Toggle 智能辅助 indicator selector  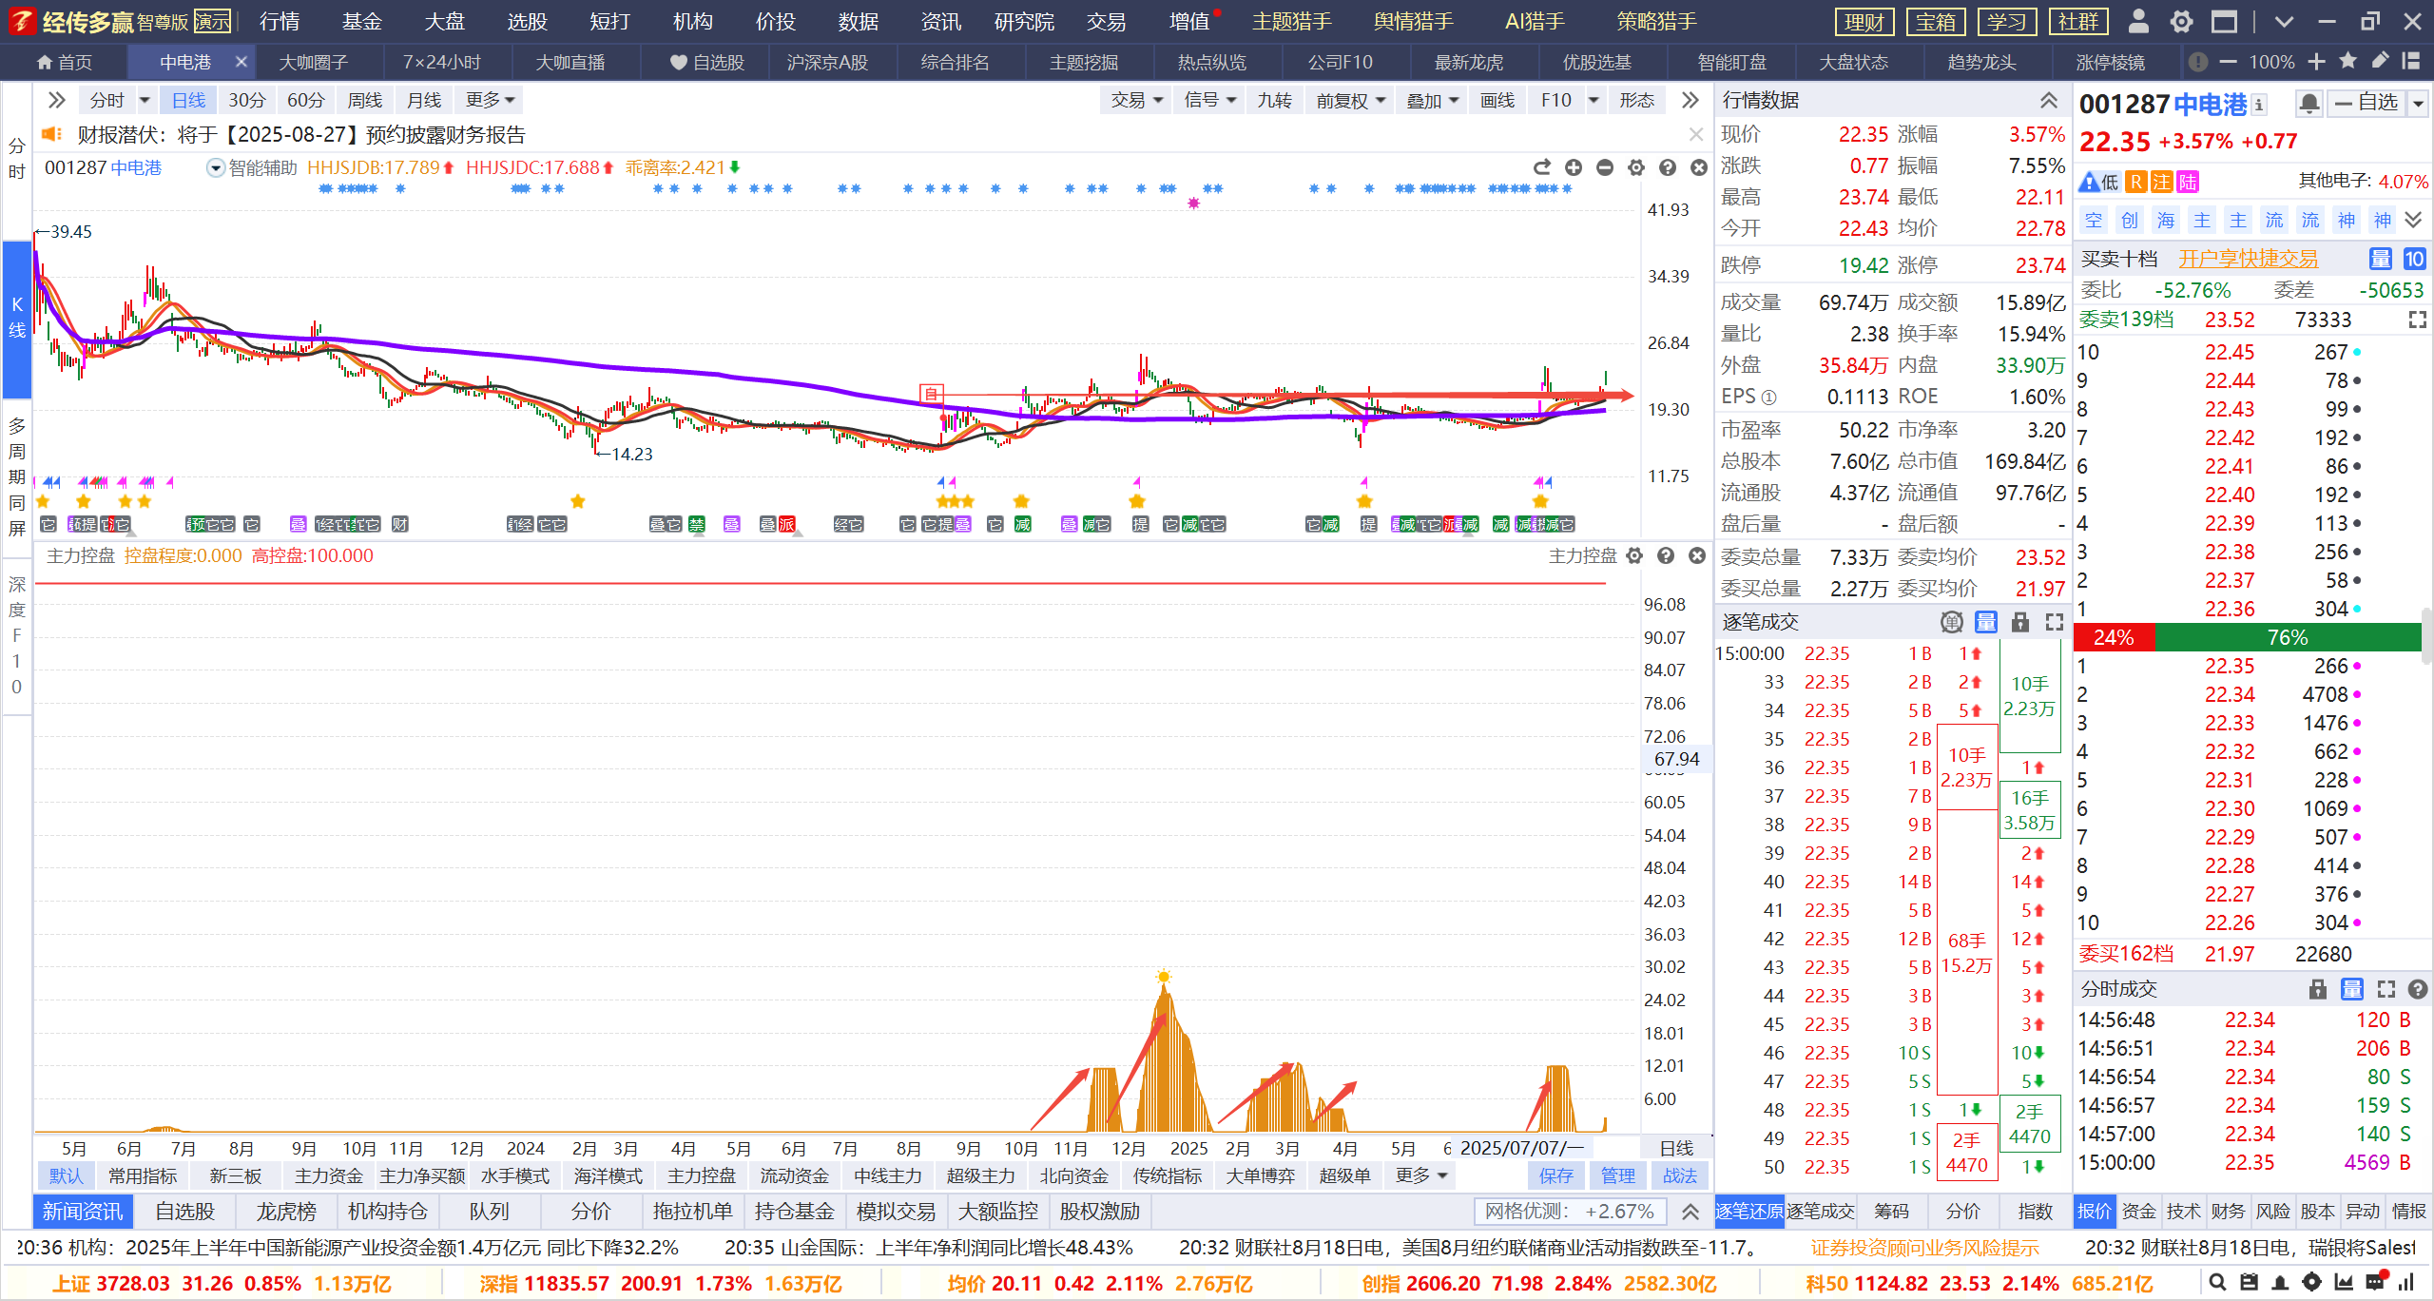(x=216, y=168)
